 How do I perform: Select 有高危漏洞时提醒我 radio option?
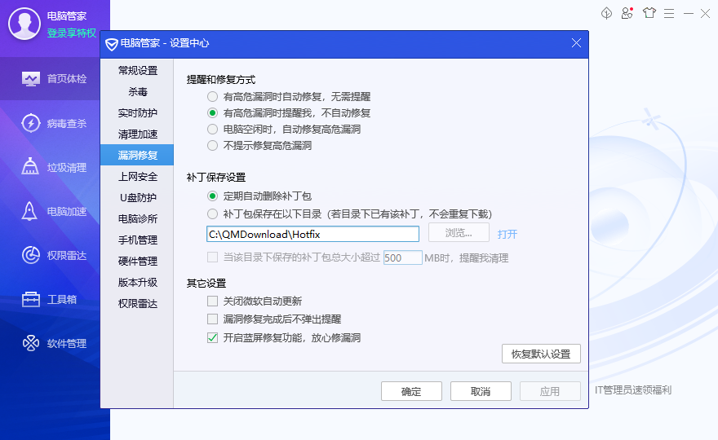pos(212,112)
